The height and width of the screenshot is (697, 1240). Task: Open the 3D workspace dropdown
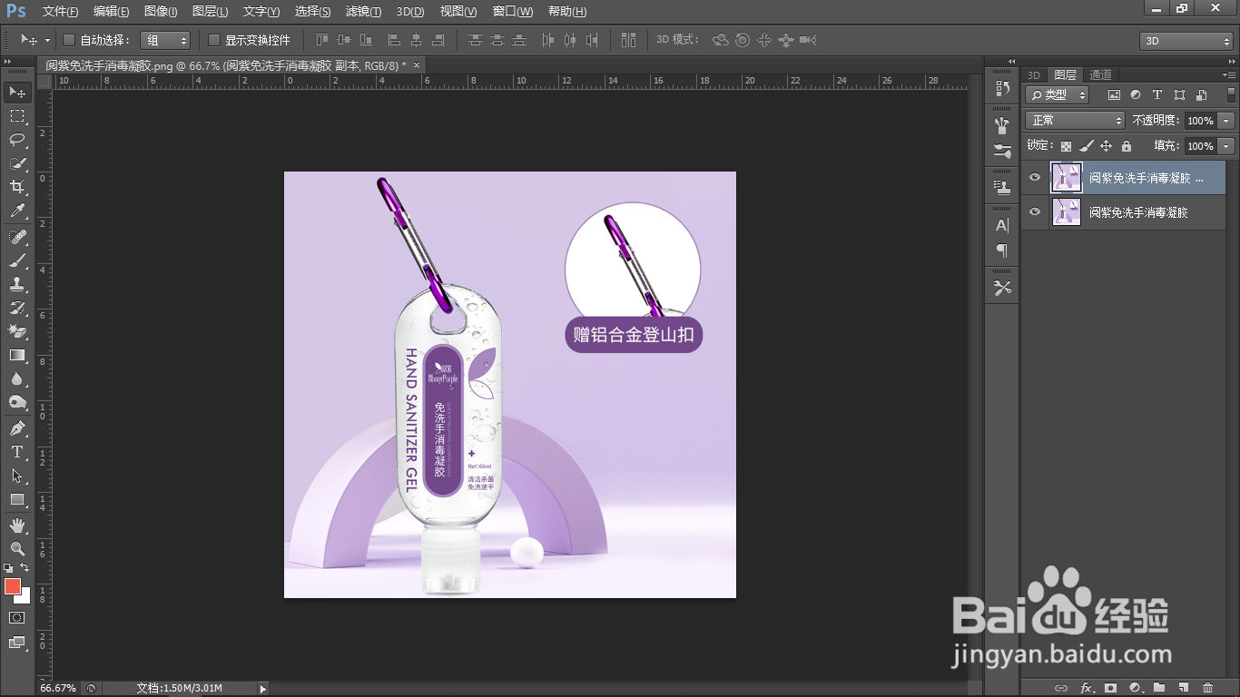point(1186,41)
